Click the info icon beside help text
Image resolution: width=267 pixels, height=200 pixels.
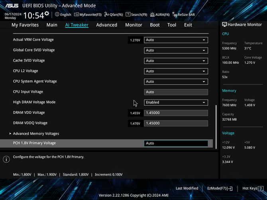pos(6,159)
